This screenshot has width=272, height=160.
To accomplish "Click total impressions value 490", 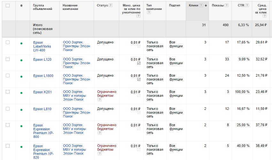I will [x=226, y=25].
